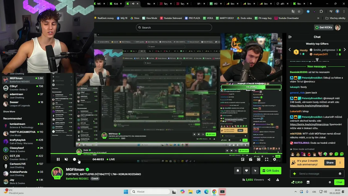
Task: Collapse the chat panel icon
Action: (x=290, y=37)
